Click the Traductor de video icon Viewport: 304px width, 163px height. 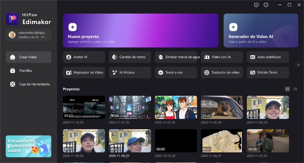(x=207, y=73)
